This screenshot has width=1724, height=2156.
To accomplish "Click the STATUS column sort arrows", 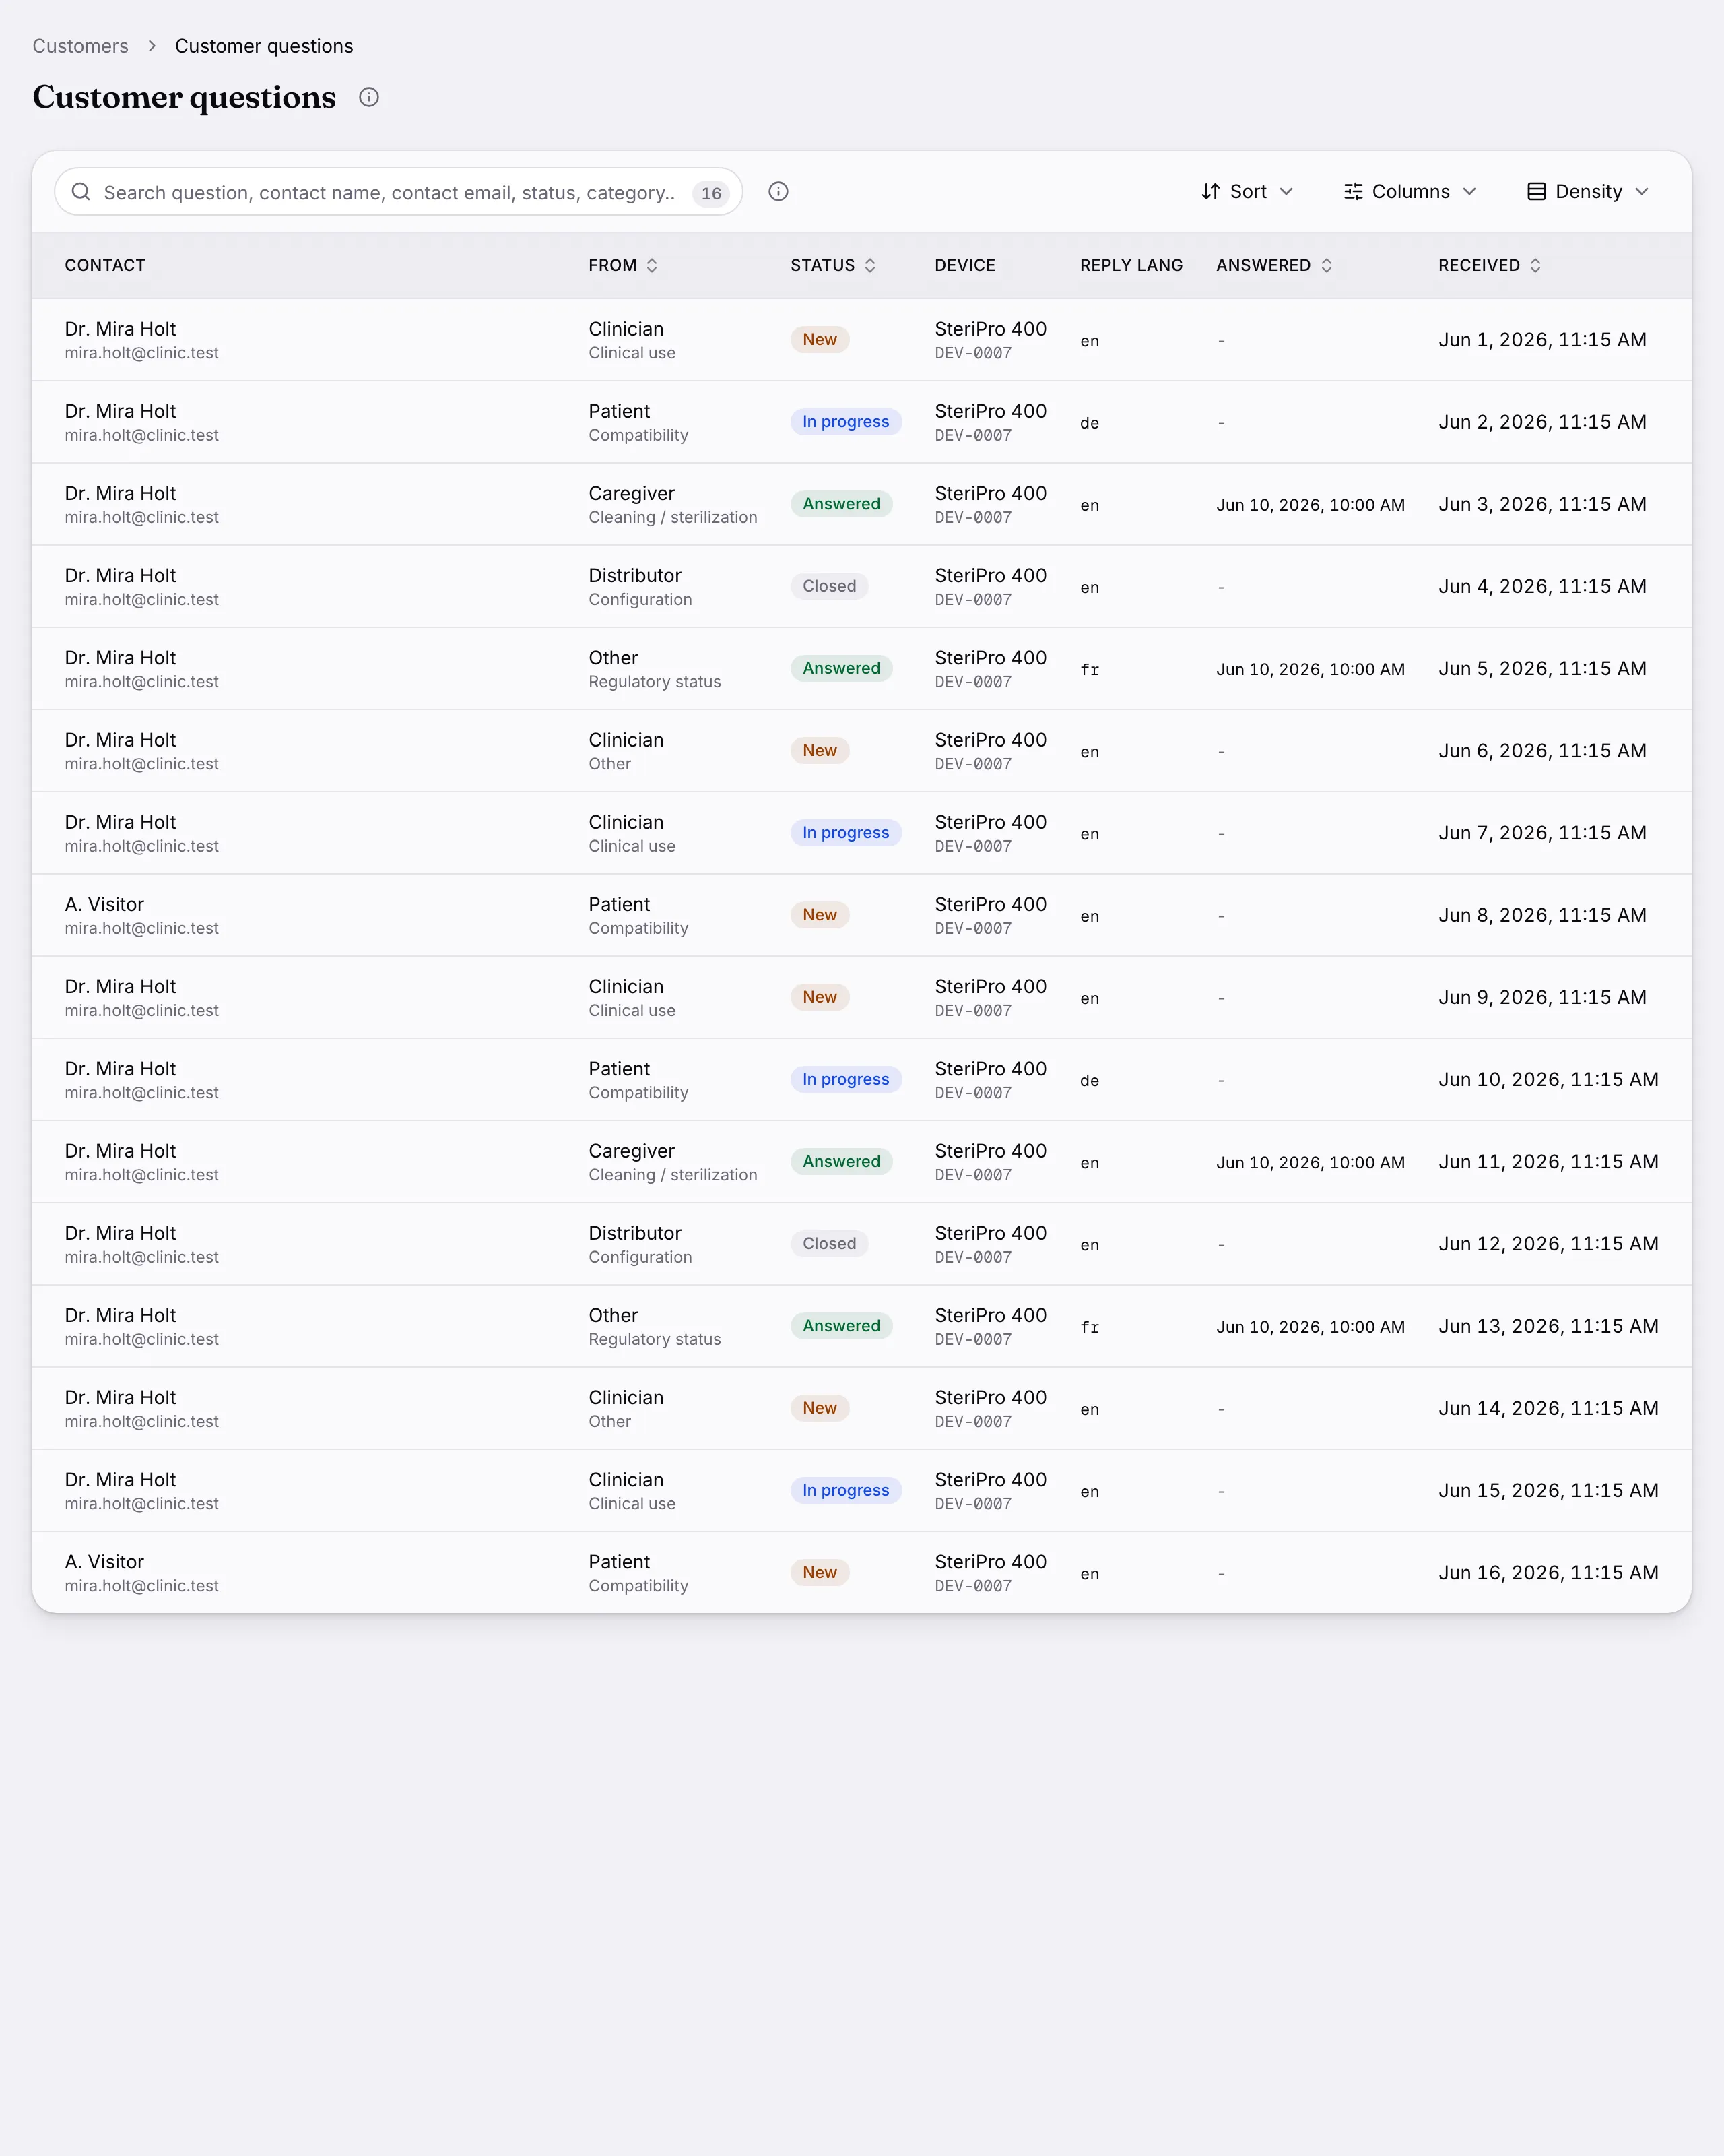I will 869,265.
